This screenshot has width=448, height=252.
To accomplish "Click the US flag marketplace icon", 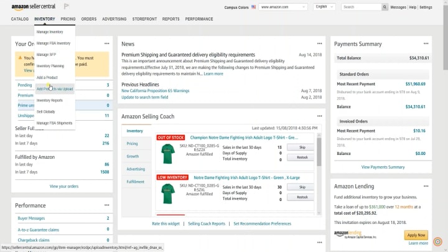I will pyautogui.click(x=253, y=7).
